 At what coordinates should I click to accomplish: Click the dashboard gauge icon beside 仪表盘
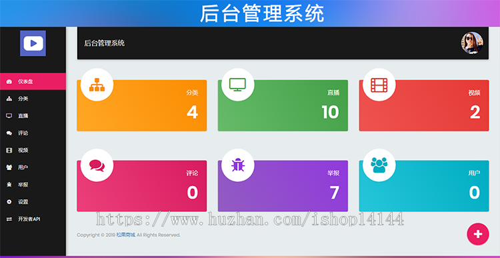tap(9, 81)
